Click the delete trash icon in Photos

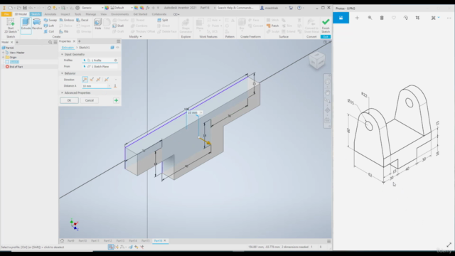point(382,18)
